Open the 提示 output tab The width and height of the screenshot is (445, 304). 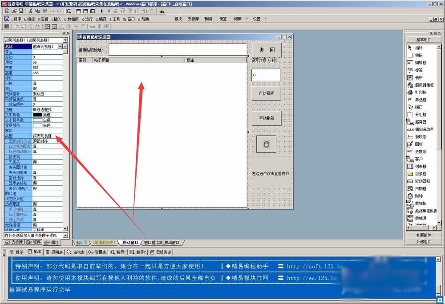click(17, 252)
